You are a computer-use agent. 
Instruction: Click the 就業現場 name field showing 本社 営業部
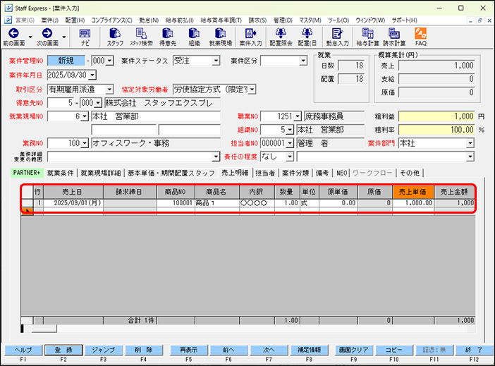point(156,116)
